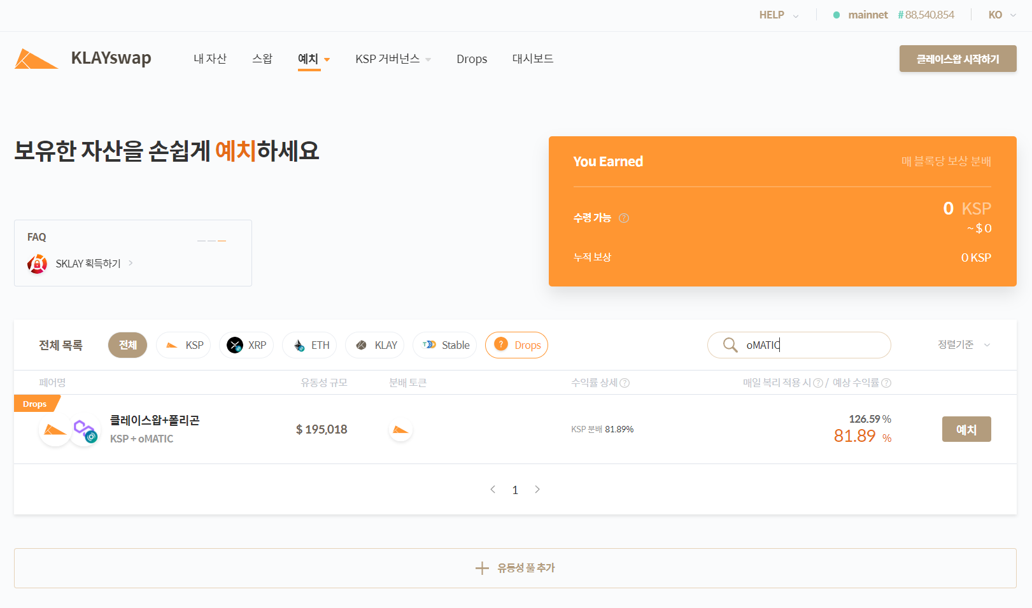Filter the list by XRP
The height and width of the screenshot is (608, 1032).
(x=246, y=345)
